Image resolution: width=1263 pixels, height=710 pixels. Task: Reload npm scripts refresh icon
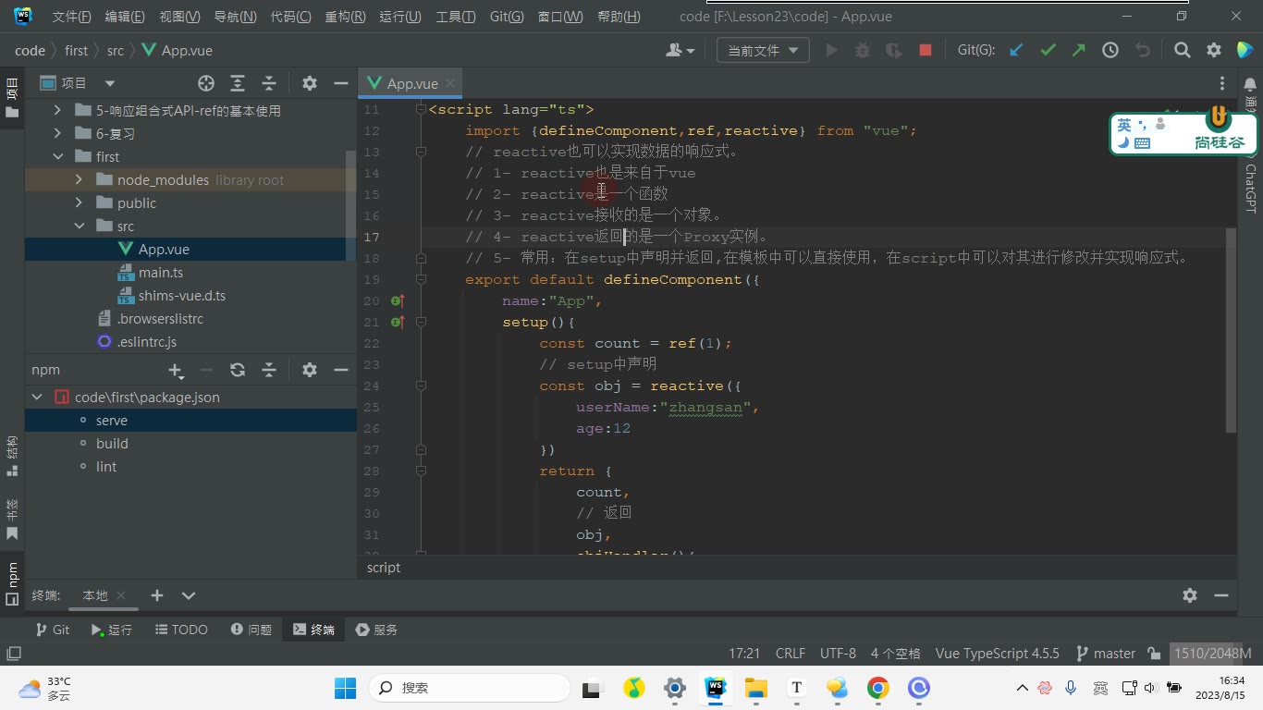(x=238, y=370)
